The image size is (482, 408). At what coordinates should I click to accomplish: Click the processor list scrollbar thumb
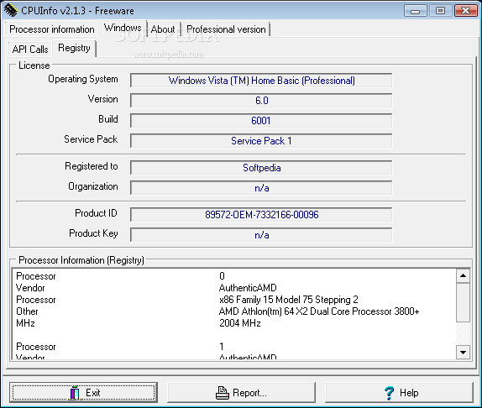[x=463, y=302]
